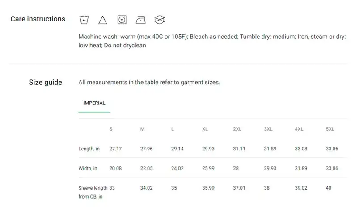Click the tumble dry care icon

point(122,20)
